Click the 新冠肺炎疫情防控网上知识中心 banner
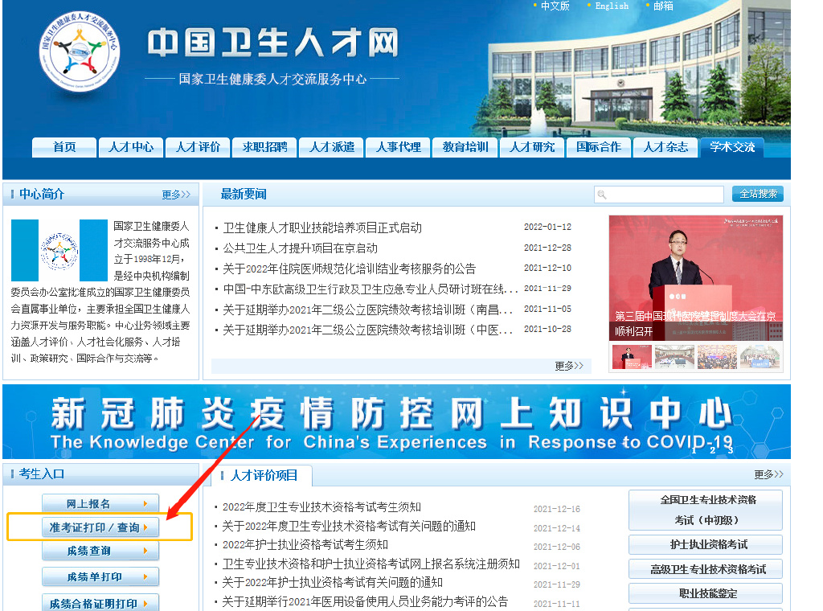 (396, 422)
